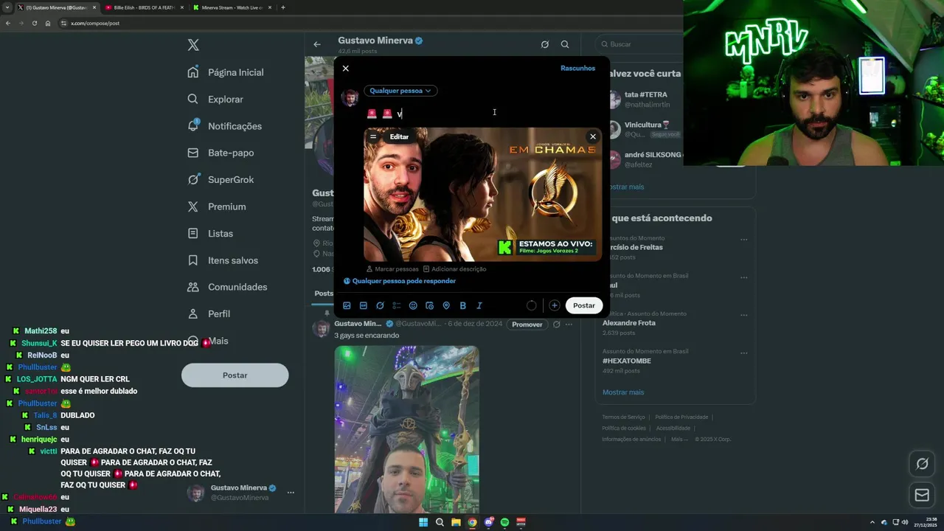The width and height of the screenshot is (944, 531).
Task: Click the search icon in profile header
Action: click(x=565, y=44)
